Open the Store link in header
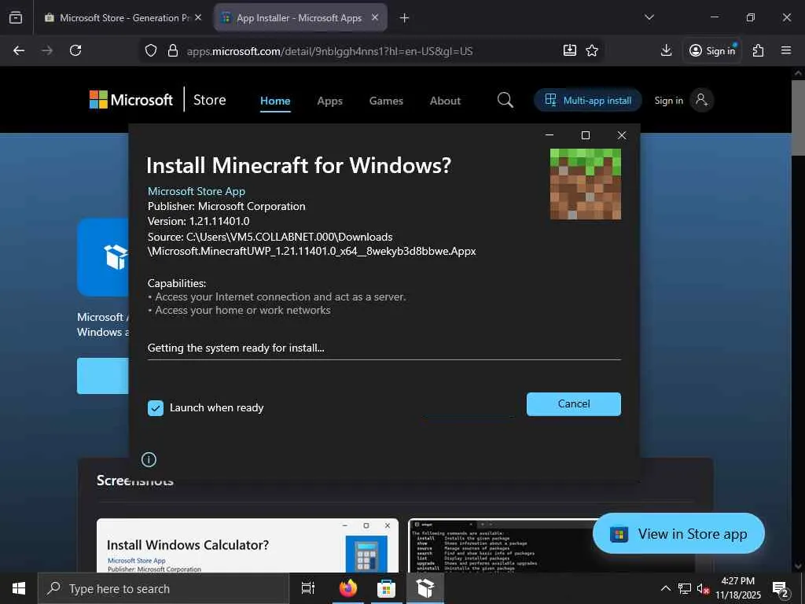Screen dimensions: 805x604 click(x=209, y=100)
